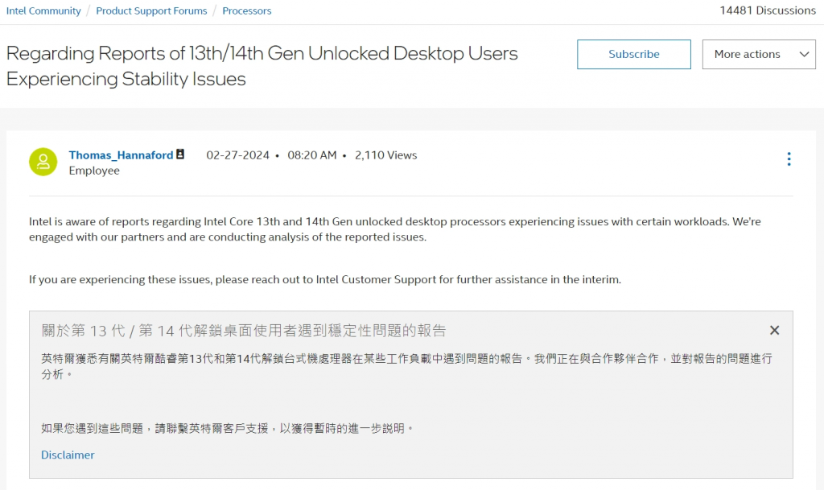Open the Intel Community breadcrumb link
This screenshot has width=824, height=490.
(x=43, y=10)
